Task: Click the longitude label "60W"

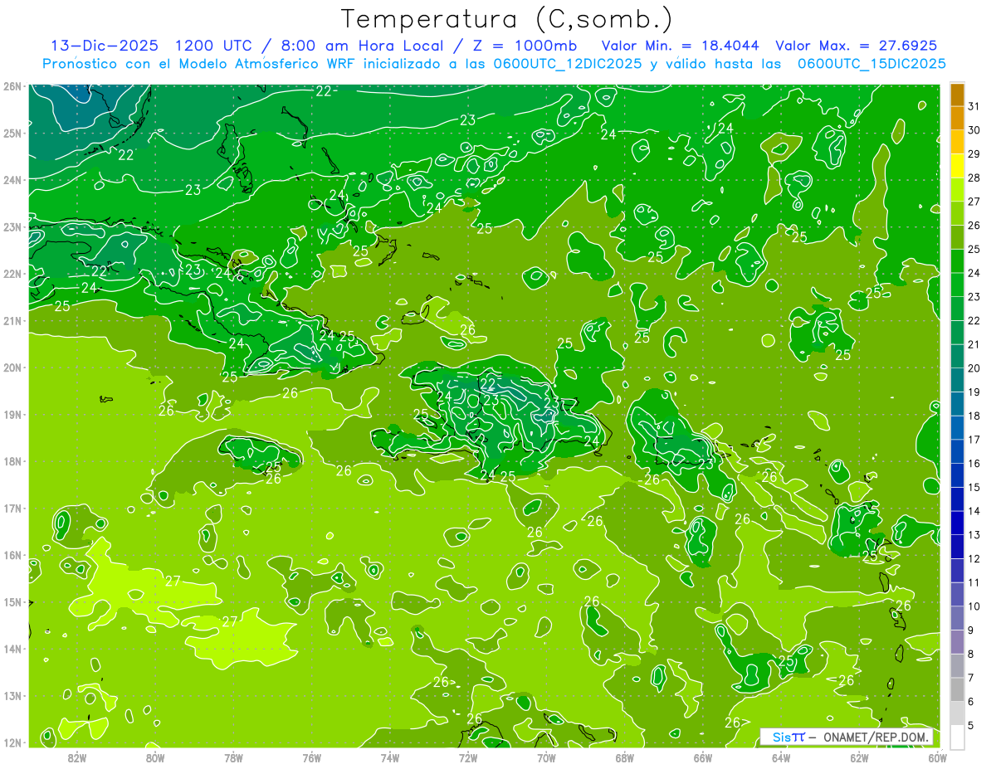Action: coord(938,757)
